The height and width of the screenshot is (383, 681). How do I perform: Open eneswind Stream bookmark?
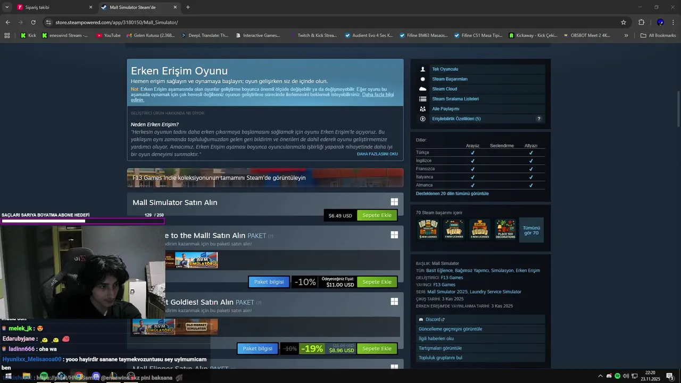(x=65, y=36)
